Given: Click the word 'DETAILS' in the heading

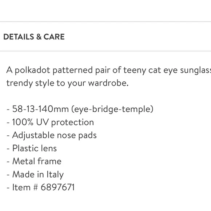Looking at the screenshot, I should tap(19, 37).
